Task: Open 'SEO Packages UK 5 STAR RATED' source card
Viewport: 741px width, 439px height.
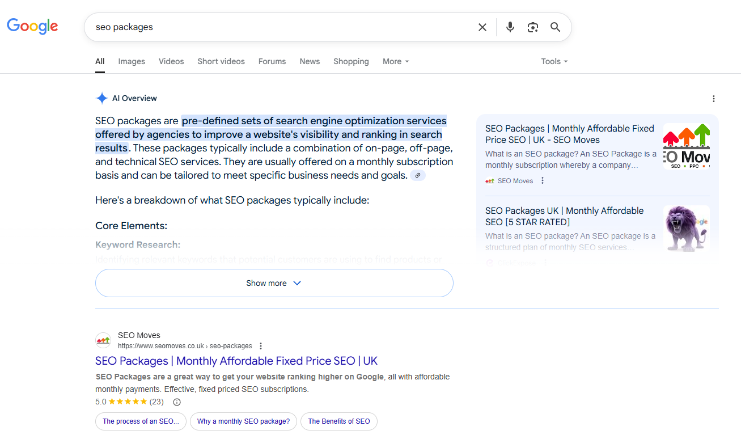Action: point(565,216)
